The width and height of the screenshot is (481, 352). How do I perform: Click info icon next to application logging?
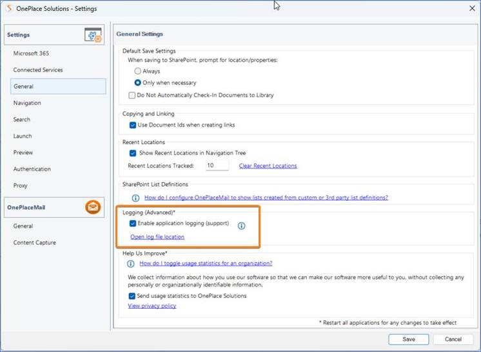click(x=241, y=226)
